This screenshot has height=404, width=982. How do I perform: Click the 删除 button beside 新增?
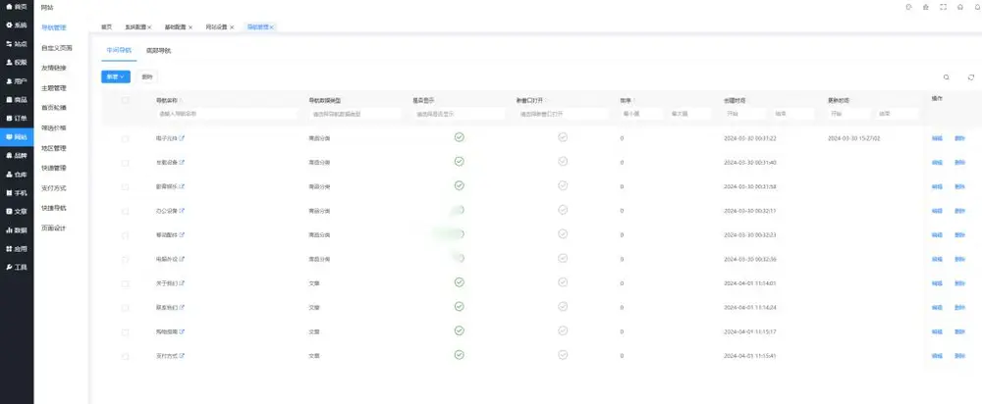coord(146,76)
